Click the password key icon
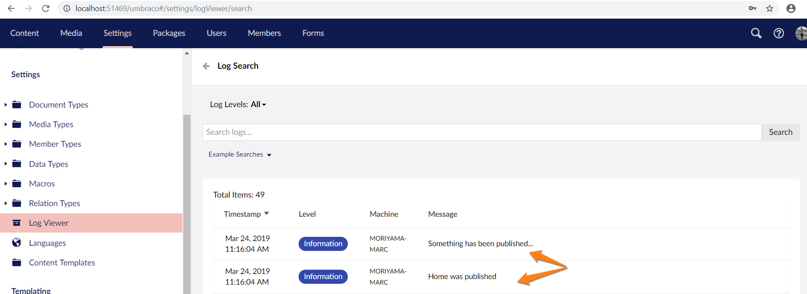 coord(752,8)
